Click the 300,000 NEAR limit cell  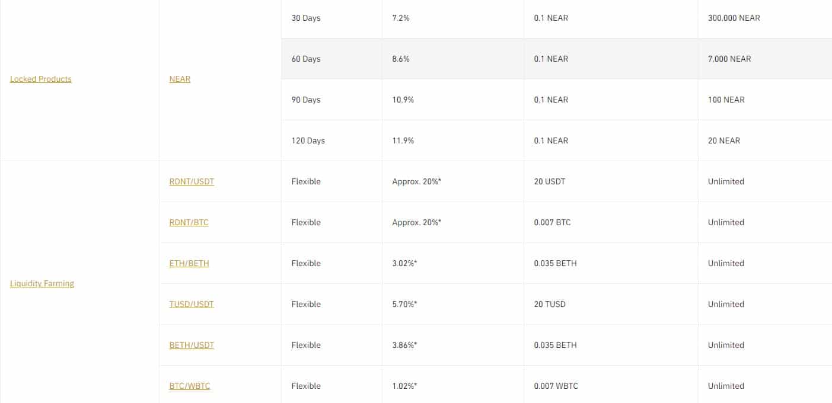(765, 18)
